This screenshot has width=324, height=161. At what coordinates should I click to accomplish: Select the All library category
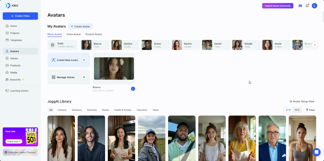tap(51, 110)
